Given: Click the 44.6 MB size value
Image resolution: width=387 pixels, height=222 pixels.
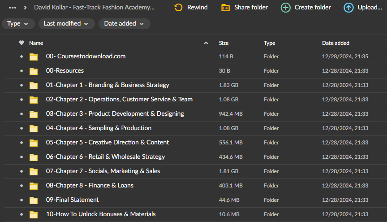Looking at the screenshot, I should [229, 200].
